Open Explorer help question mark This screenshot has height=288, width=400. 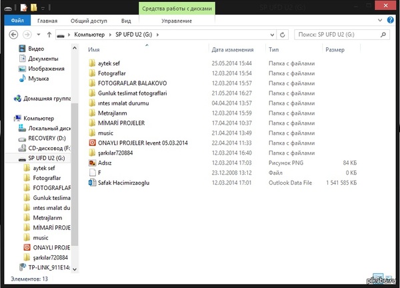pyautogui.click(x=390, y=20)
